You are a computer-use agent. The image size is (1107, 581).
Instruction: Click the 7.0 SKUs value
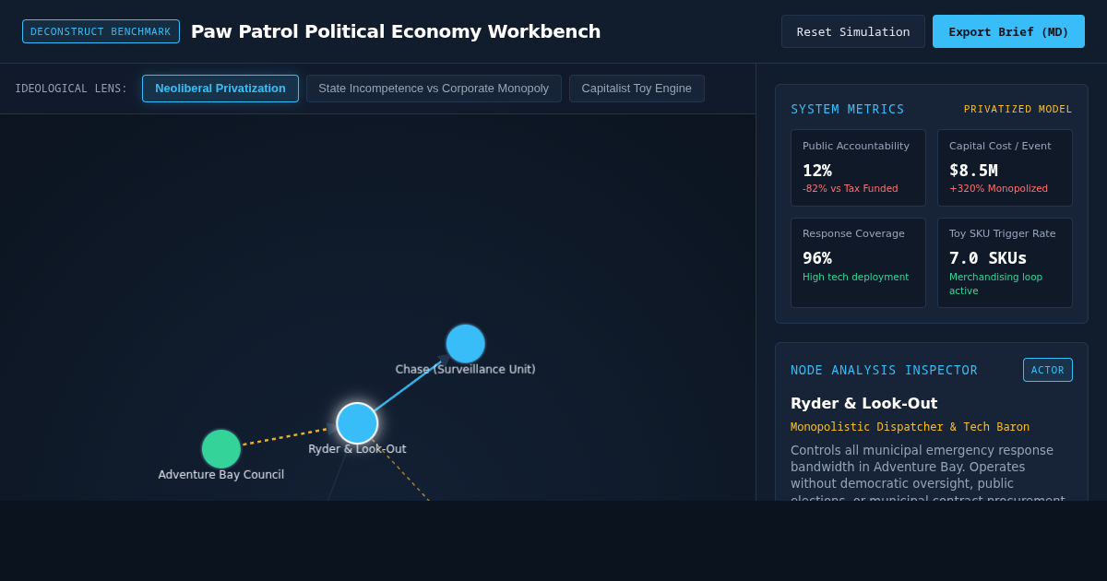tap(988, 258)
